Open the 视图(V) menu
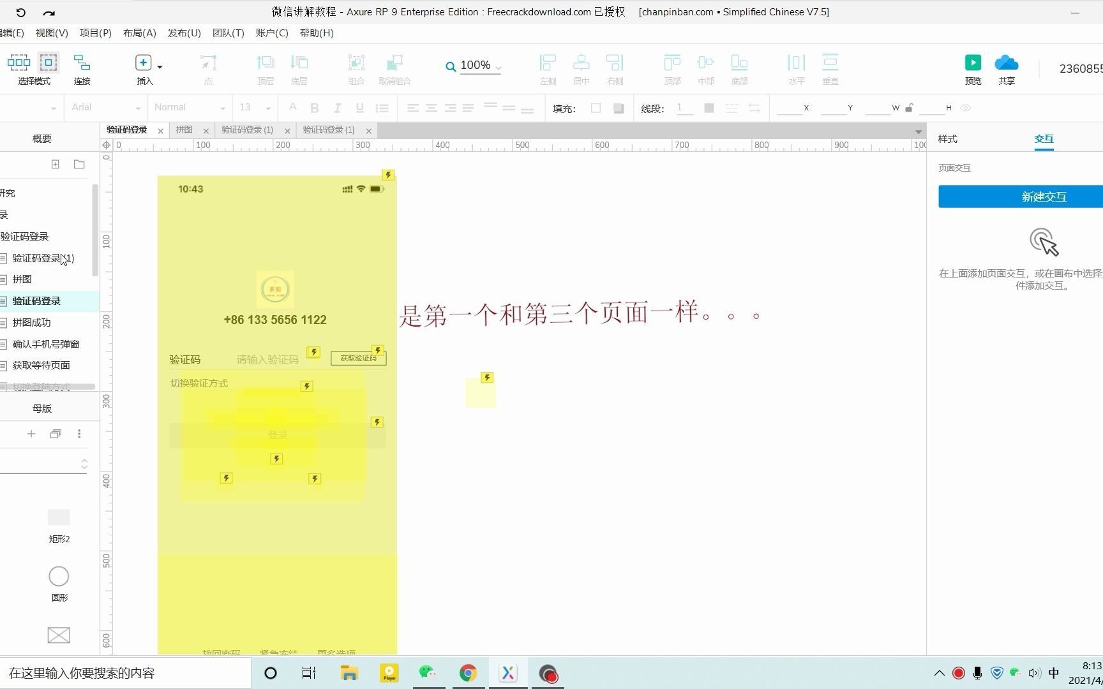This screenshot has height=689, width=1103. coord(52,33)
